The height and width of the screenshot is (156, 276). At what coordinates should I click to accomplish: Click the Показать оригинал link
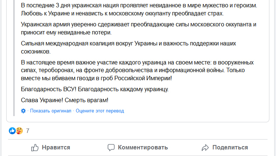coord(51,111)
